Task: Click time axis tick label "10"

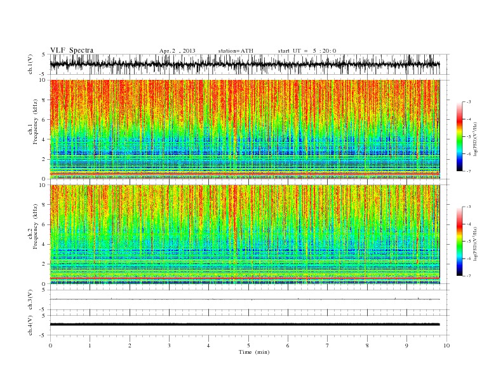Action: 446,346
